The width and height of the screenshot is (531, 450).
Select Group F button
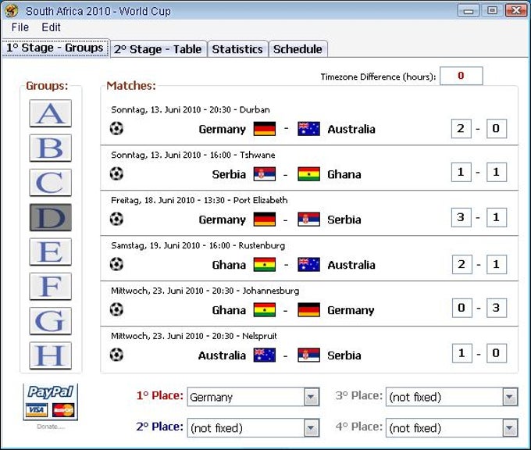click(51, 287)
